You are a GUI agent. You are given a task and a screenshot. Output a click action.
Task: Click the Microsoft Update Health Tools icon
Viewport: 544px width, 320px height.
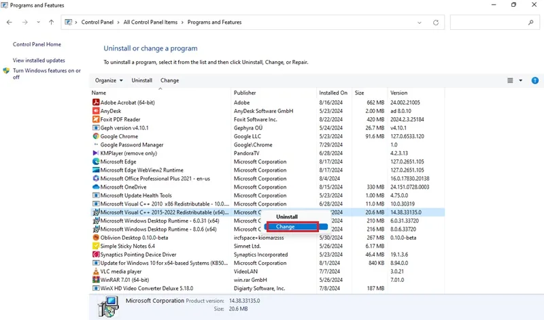(x=96, y=195)
